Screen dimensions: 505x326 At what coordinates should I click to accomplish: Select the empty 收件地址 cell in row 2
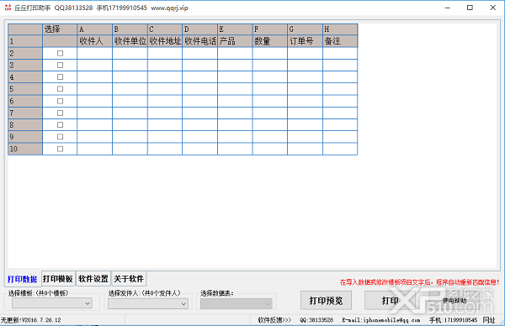coord(165,54)
